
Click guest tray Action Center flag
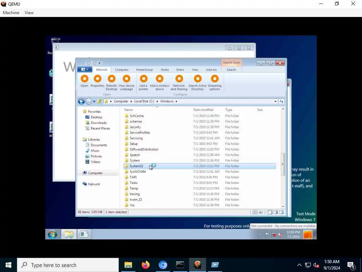pyautogui.click(x=267, y=234)
